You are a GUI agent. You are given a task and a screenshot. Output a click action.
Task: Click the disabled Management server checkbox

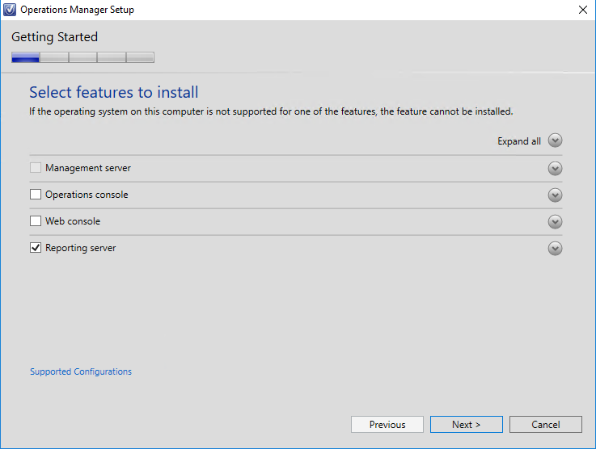tap(36, 168)
